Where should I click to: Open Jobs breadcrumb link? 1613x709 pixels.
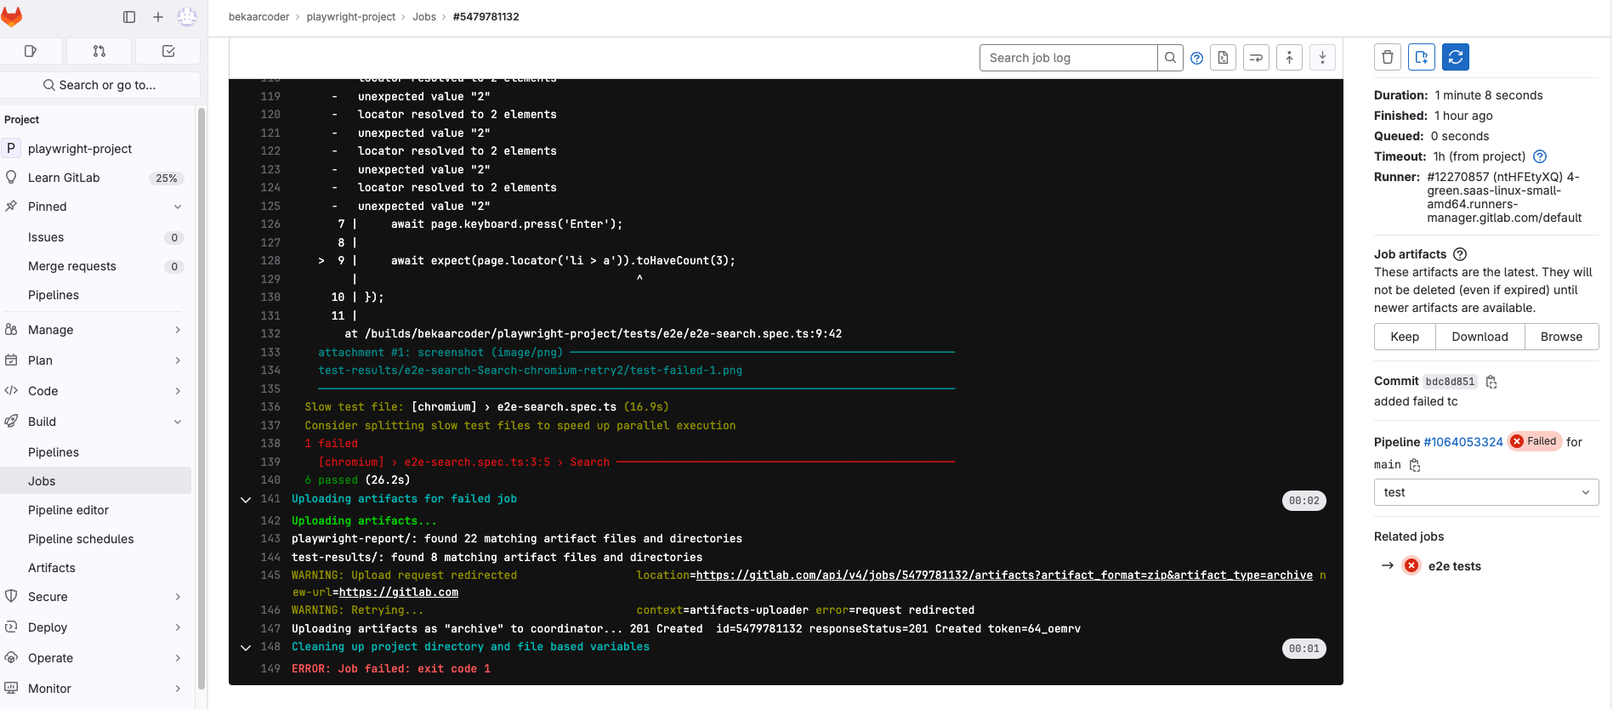point(424,17)
